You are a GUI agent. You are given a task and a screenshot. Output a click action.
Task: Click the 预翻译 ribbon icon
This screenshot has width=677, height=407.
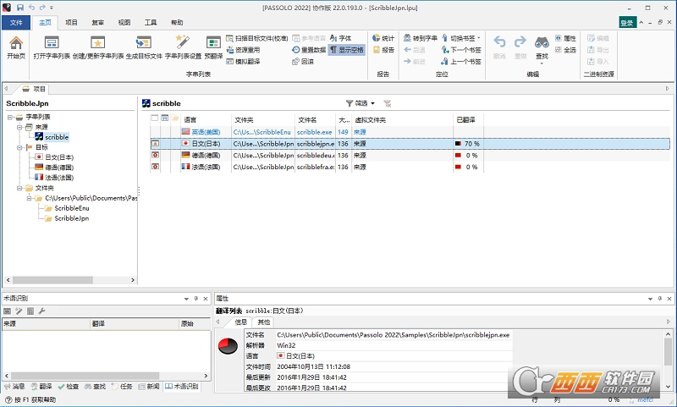[213, 42]
